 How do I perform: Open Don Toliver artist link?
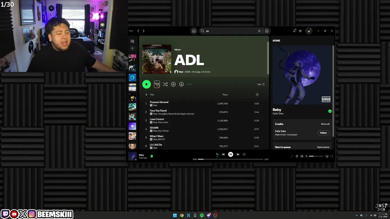pos(164,131)
